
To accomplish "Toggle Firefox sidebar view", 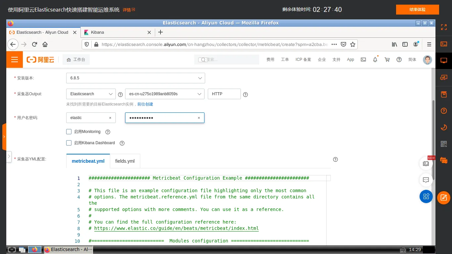I will pos(405,44).
